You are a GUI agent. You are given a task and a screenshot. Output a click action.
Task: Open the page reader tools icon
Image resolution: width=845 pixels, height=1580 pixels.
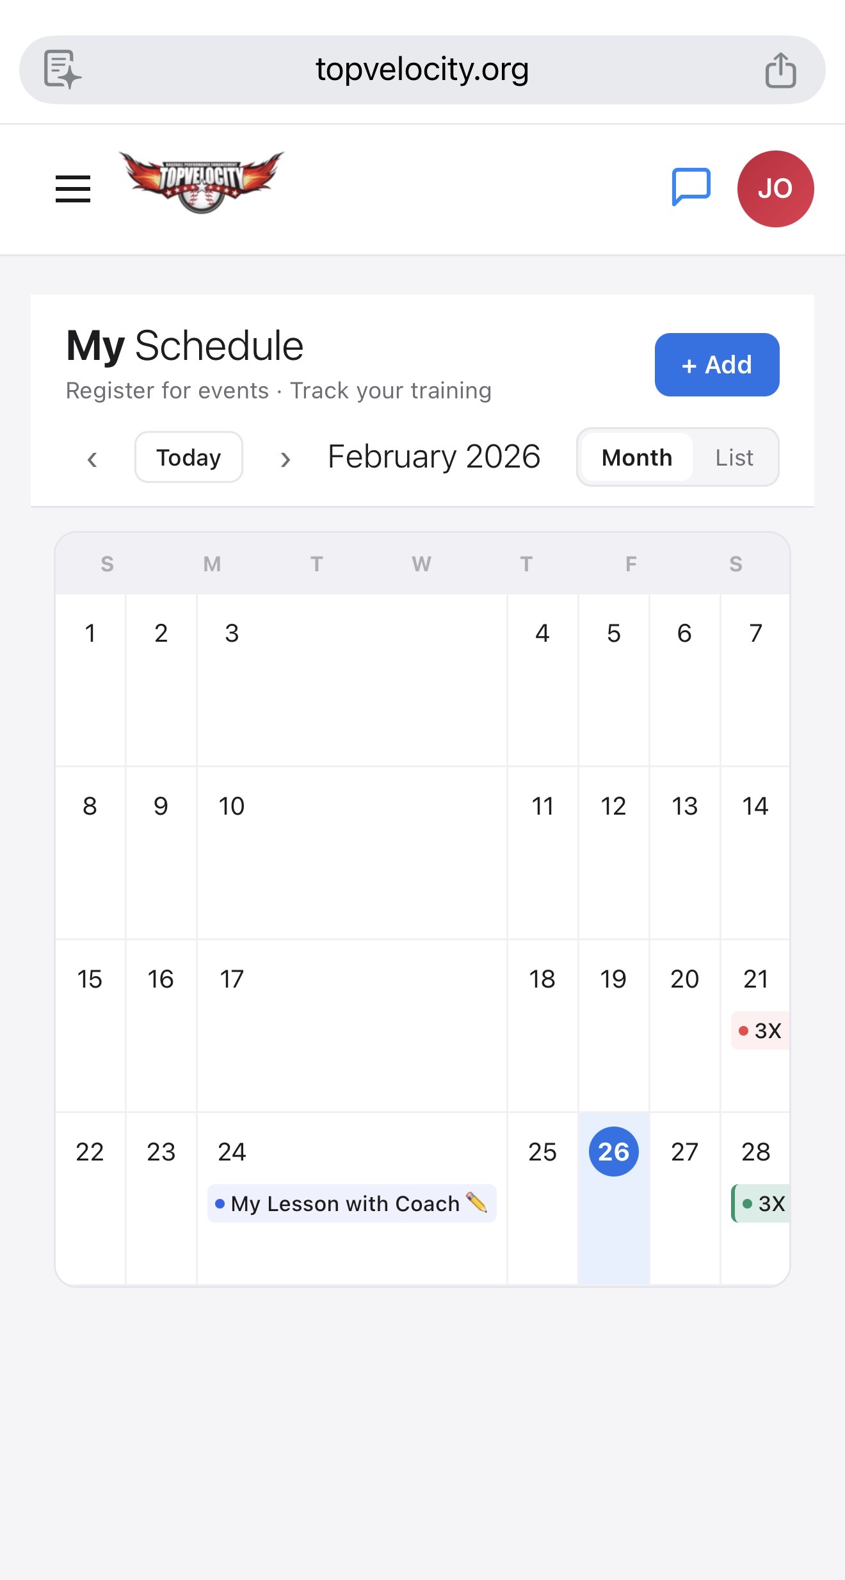tap(62, 69)
